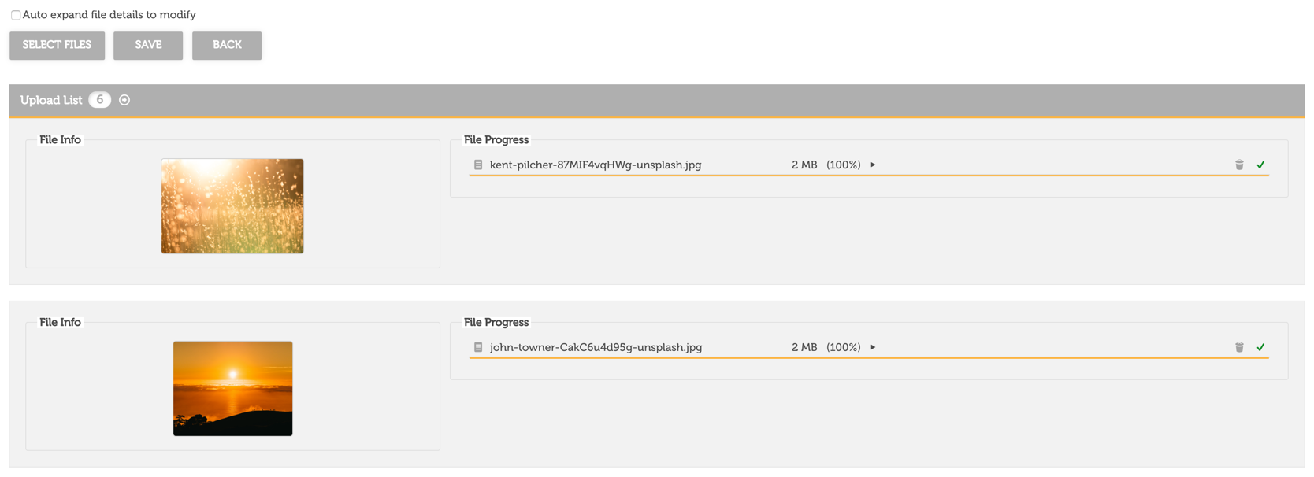Expand details for kent-pilcher file
This screenshot has width=1314, height=477.
tap(873, 165)
